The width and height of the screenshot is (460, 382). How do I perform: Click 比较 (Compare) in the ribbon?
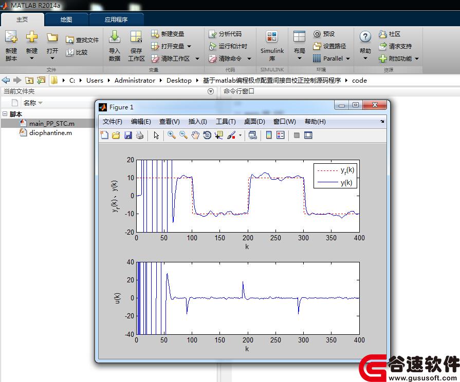tap(77, 52)
